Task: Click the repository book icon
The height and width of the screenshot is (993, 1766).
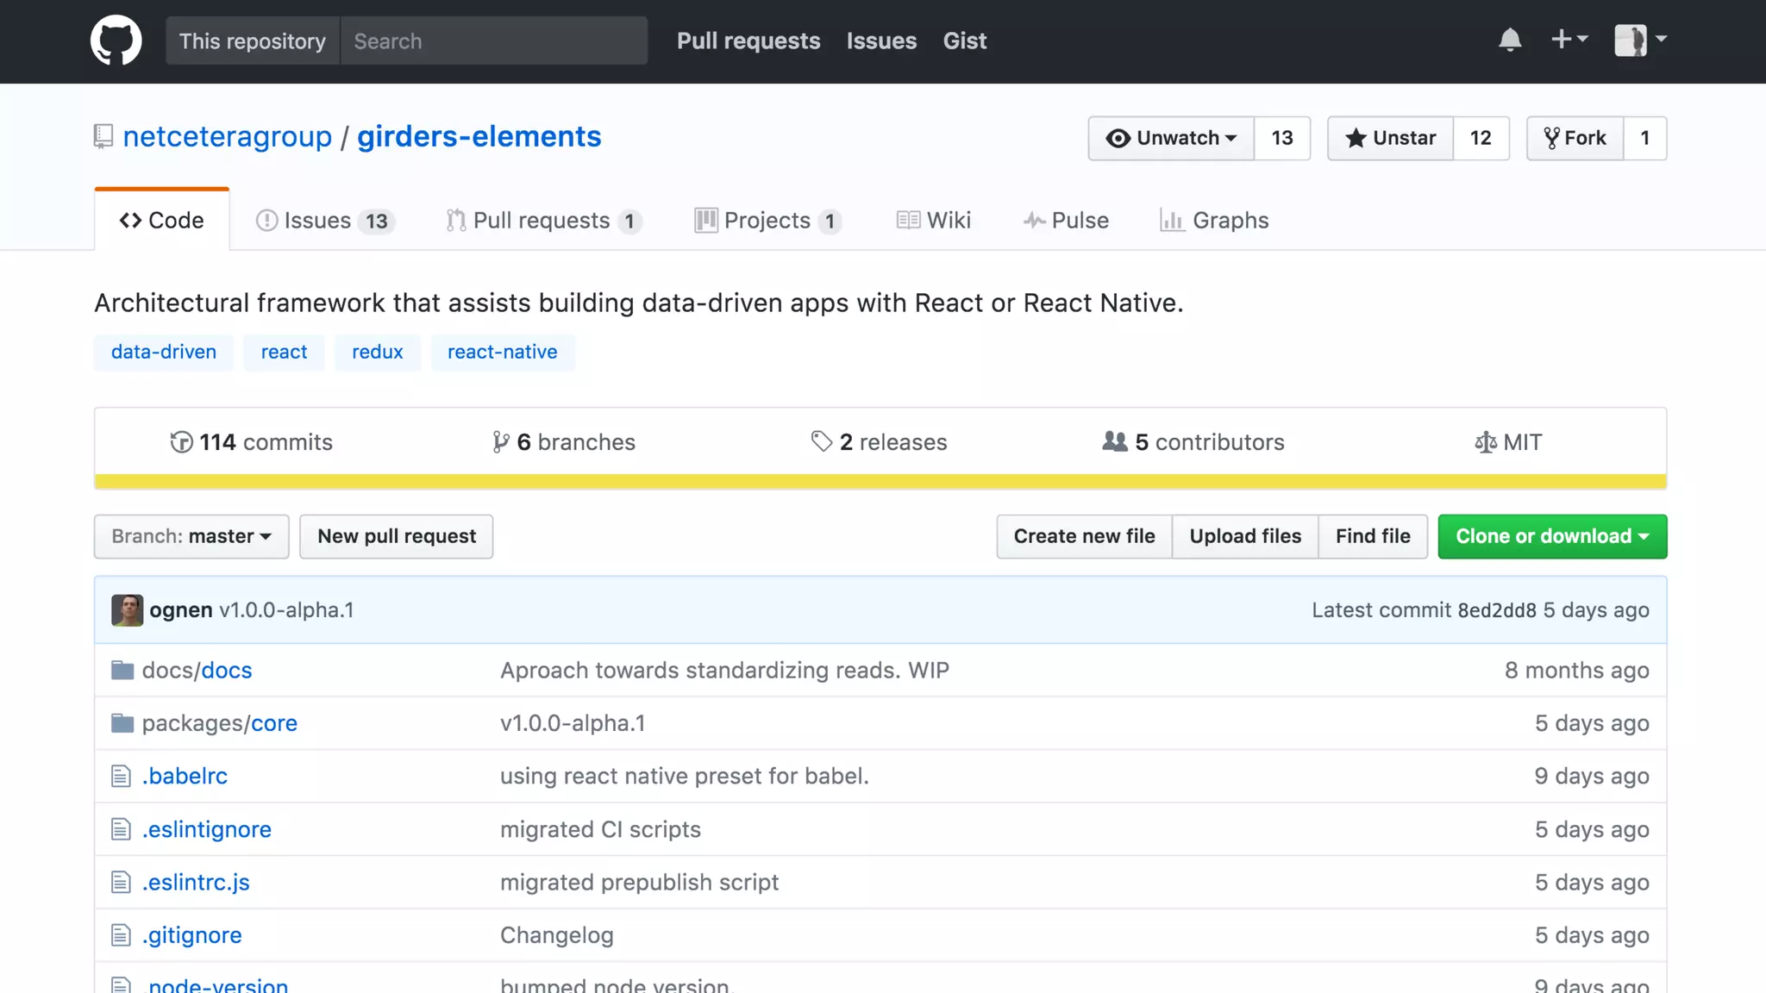Action: click(103, 136)
